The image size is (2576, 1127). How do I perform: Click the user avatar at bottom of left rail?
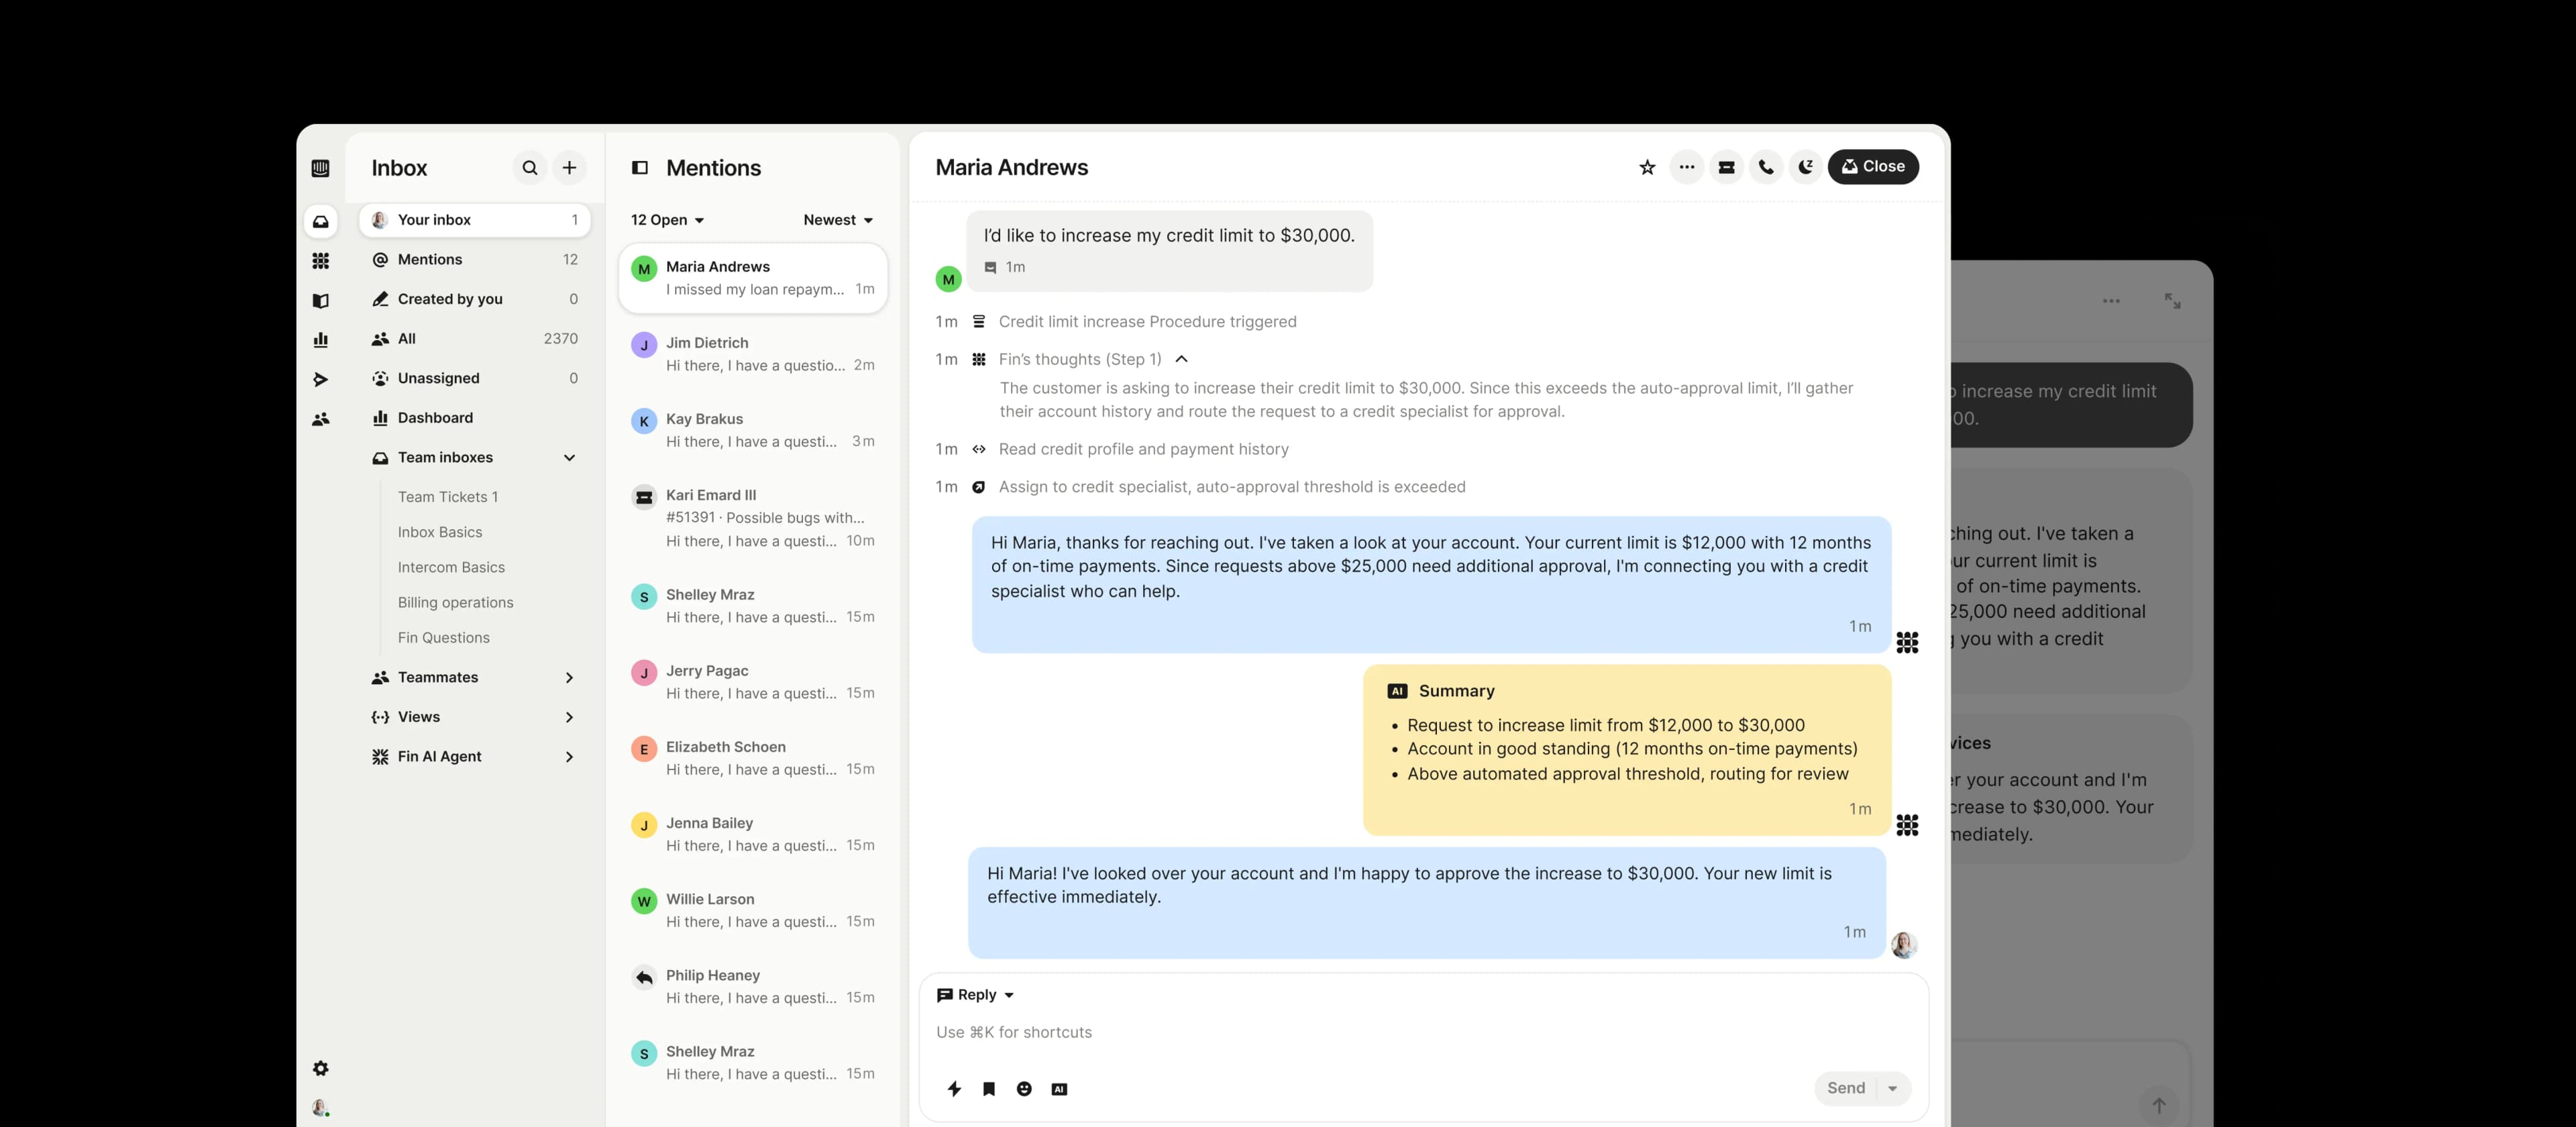pyautogui.click(x=320, y=1108)
